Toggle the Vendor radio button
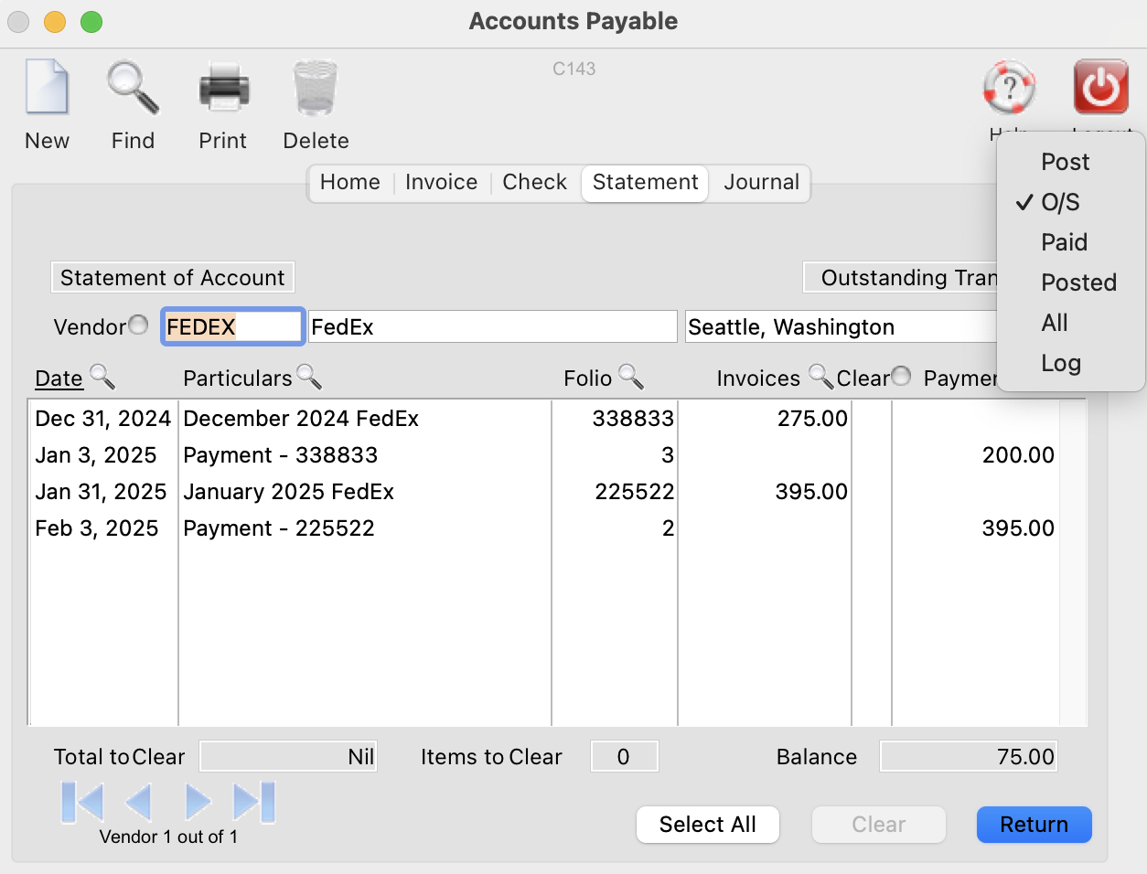 tap(138, 325)
